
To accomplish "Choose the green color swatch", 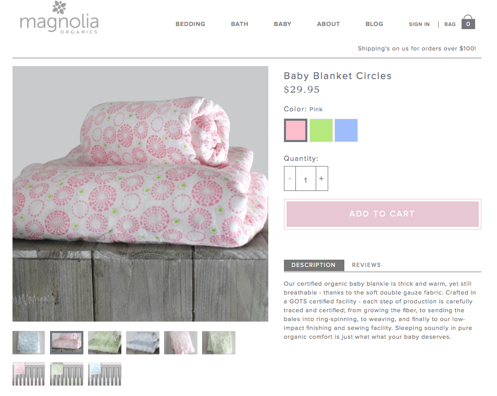I will (x=321, y=130).
